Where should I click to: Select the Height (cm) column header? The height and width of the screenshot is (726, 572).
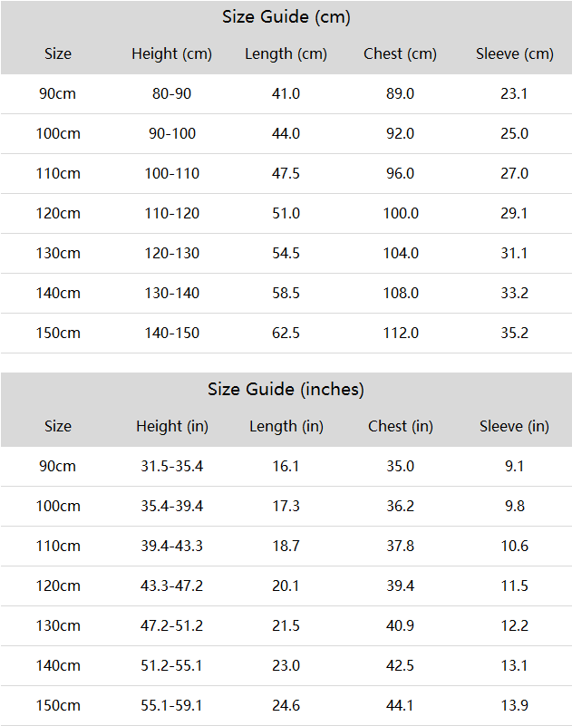tap(172, 54)
